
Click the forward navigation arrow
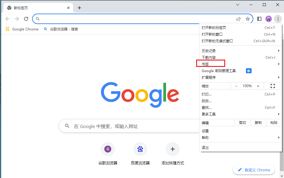click(x=17, y=19)
